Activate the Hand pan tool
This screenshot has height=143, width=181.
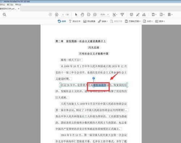[82, 14]
